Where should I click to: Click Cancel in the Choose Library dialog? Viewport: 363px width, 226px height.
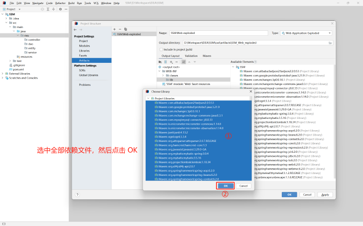click(244, 186)
